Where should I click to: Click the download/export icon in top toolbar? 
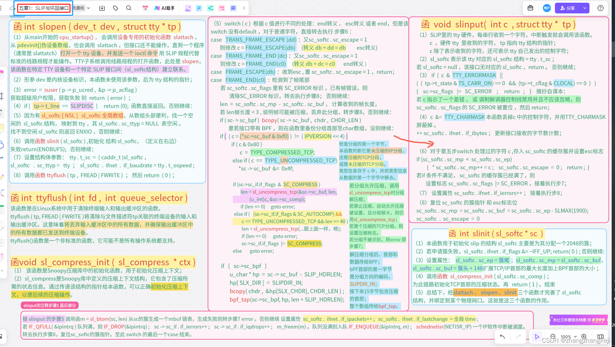point(102,8)
